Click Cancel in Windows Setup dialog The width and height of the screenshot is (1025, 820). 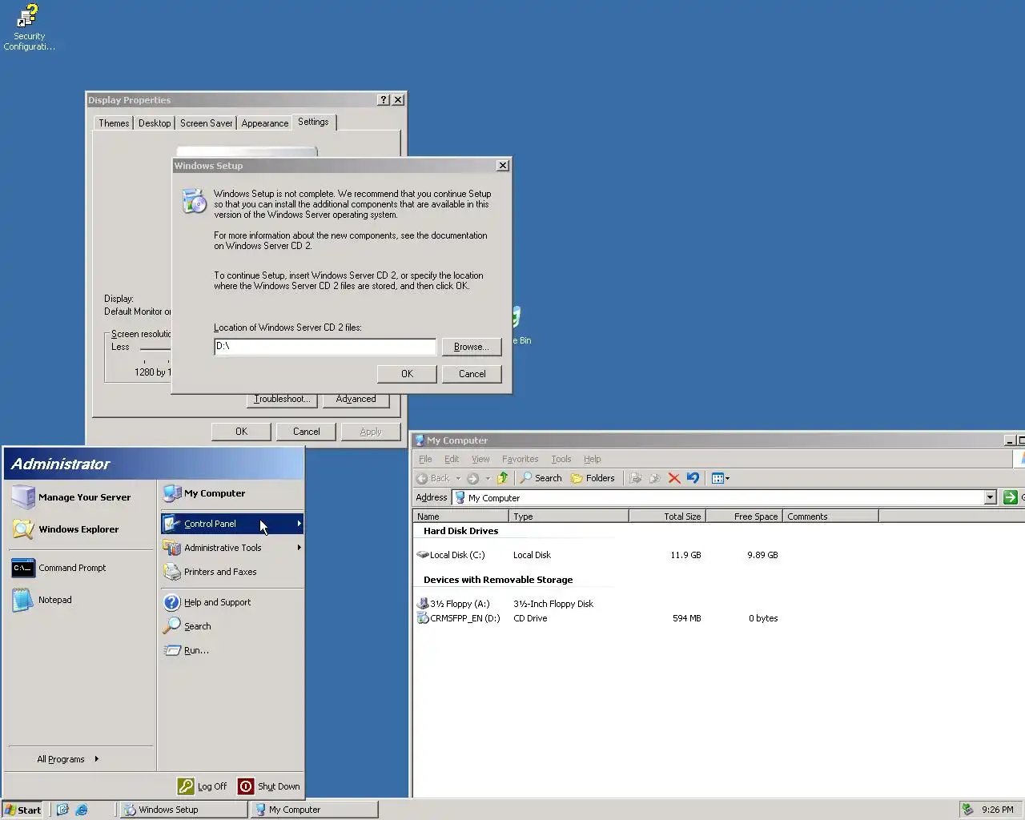pyautogui.click(x=472, y=374)
